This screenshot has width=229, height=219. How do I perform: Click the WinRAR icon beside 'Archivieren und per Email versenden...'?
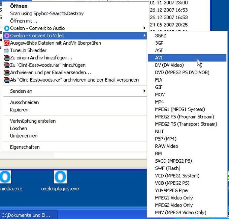click(7, 73)
